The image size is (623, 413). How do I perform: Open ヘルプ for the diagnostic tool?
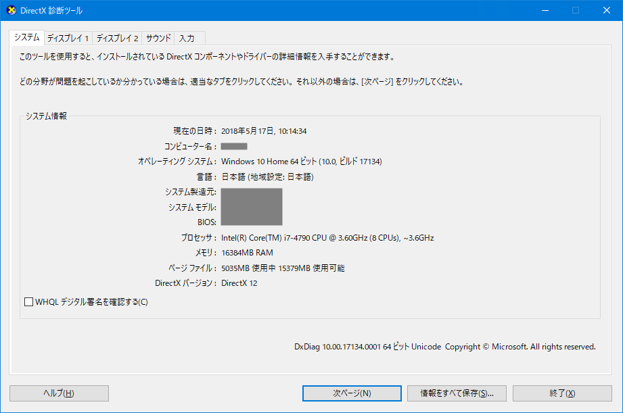pyautogui.click(x=58, y=393)
